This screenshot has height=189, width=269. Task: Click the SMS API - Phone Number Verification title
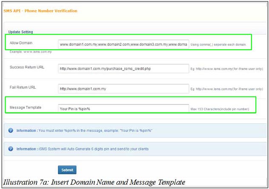tap(40, 11)
